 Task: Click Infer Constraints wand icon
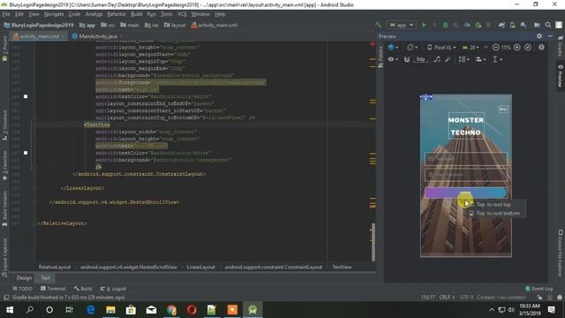[x=448, y=59]
